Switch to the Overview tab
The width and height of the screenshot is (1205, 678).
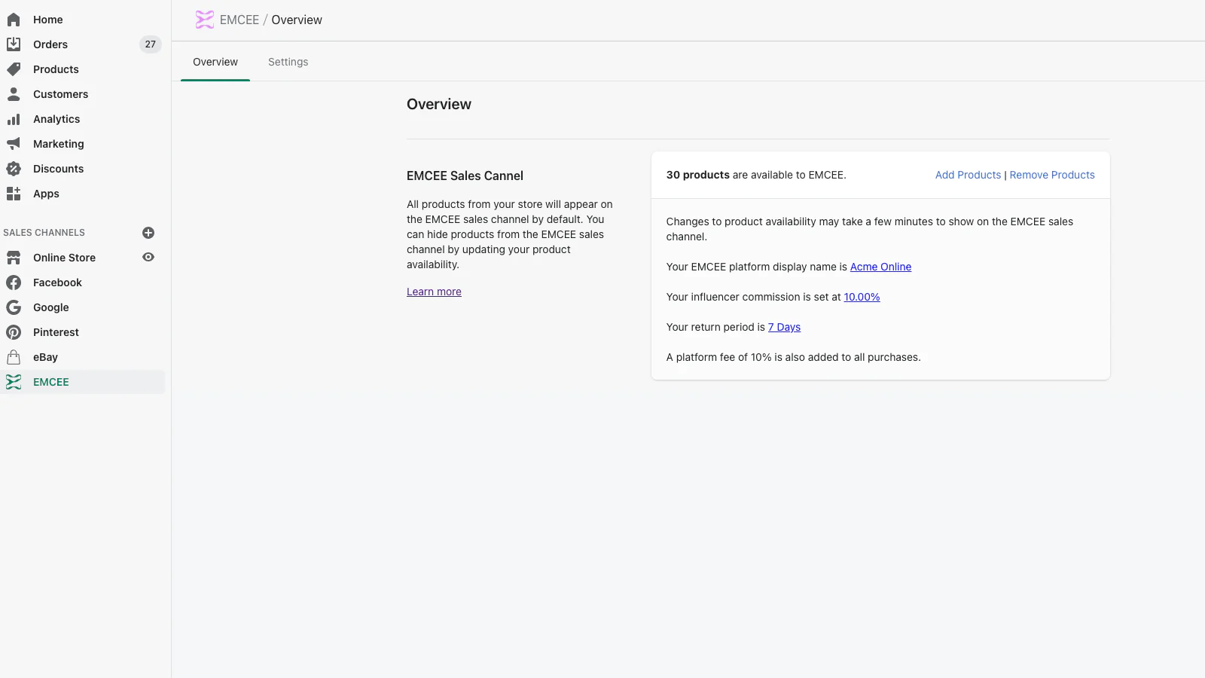point(215,62)
